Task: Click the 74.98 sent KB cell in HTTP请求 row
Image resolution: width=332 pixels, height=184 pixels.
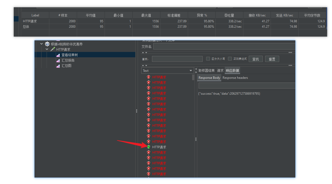Action: pos(285,21)
